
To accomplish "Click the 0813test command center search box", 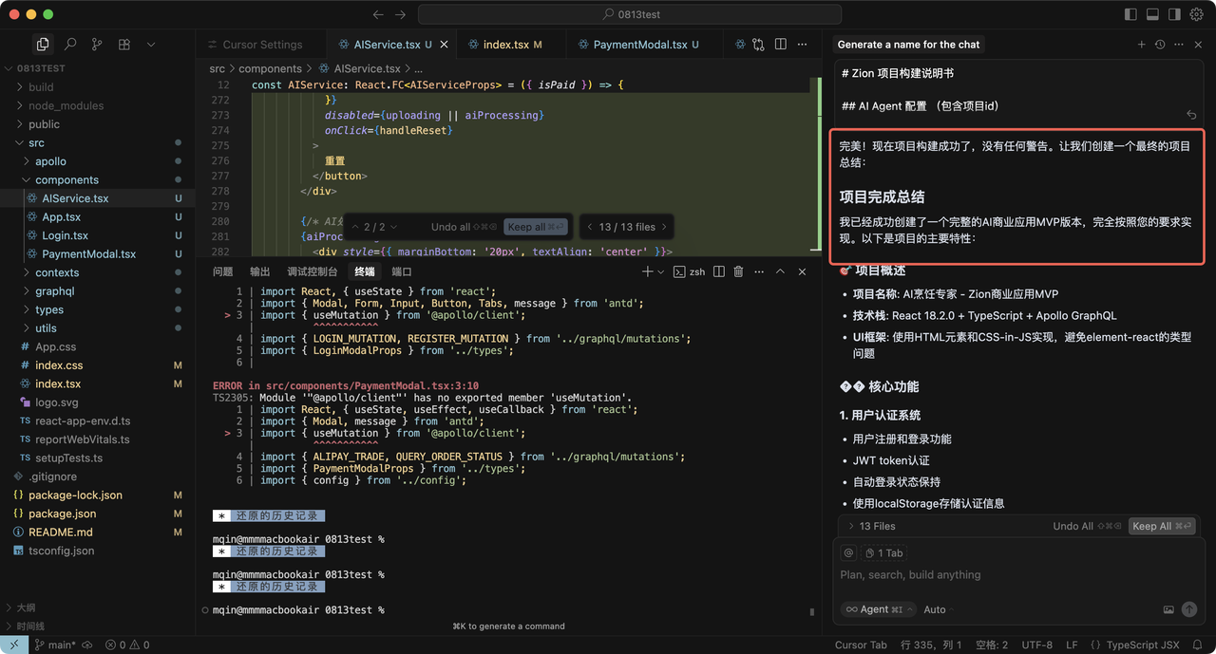I will [x=629, y=14].
